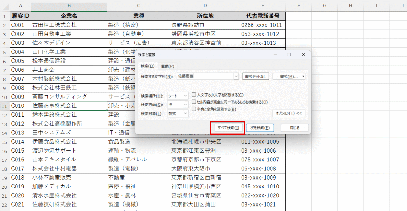Collapse options with オプション(T) << button
The image size is (407, 211).
tap(289, 113)
